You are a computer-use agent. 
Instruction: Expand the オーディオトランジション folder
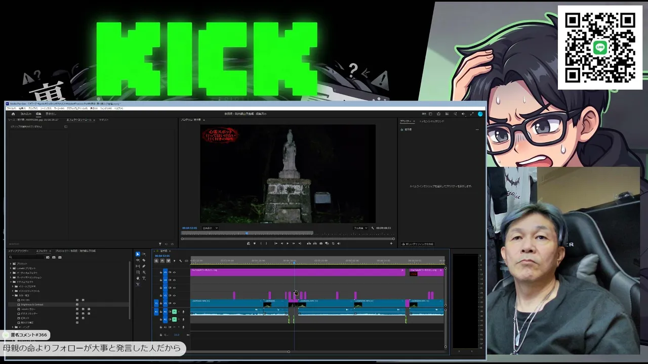coord(11,278)
